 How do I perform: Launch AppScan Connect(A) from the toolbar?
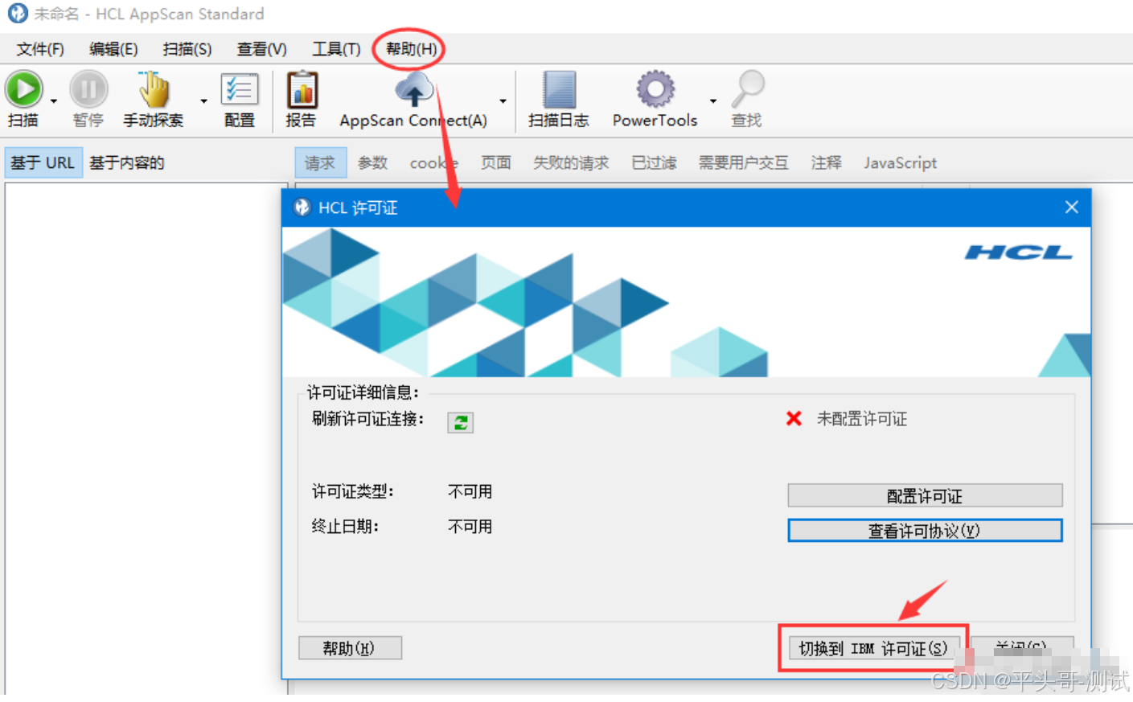point(413,90)
